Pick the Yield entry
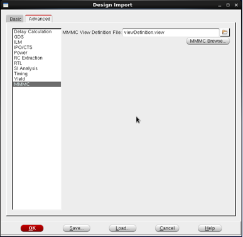Viewport: 243px width, 237px height. [37, 79]
